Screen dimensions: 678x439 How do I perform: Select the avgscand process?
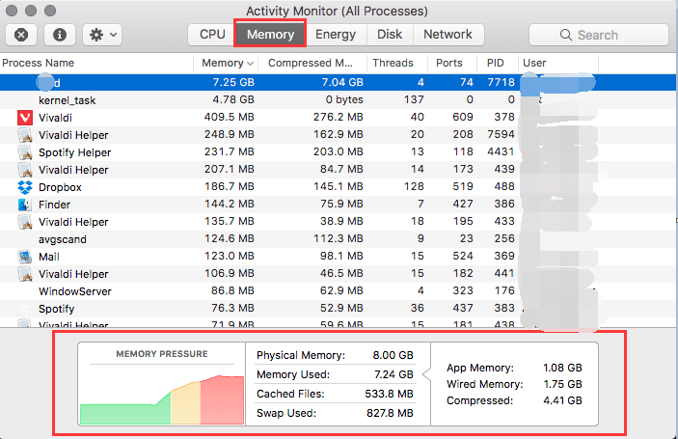(338, 238)
